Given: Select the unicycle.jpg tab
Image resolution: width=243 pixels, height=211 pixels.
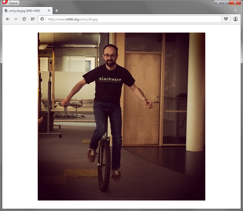Looking at the screenshot, I should [x=27, y=10].
